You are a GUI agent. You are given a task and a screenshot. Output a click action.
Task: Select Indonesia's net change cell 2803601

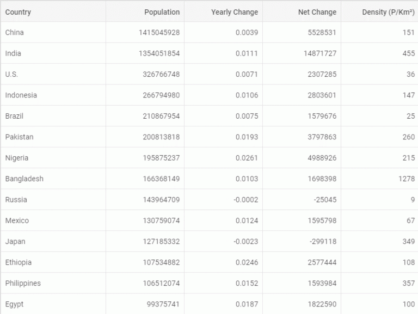(x=302, y=95)
